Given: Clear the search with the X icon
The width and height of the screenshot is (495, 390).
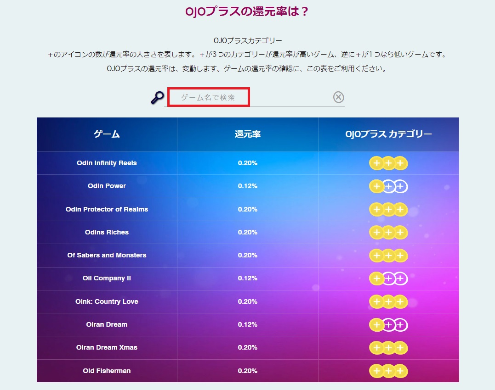Looking at the screenshot, I should [x=338, y=97].
